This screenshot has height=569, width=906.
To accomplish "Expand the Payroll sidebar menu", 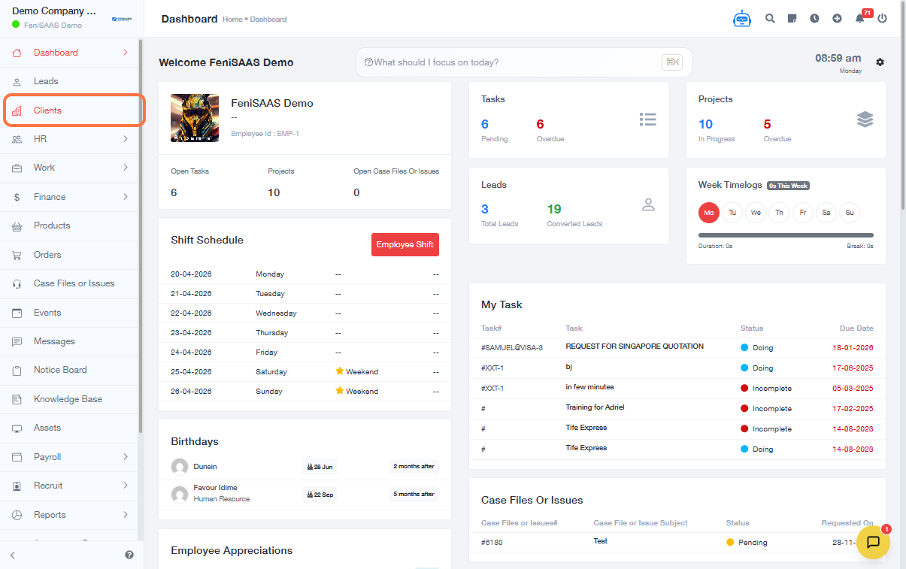I will click(70, 457).
